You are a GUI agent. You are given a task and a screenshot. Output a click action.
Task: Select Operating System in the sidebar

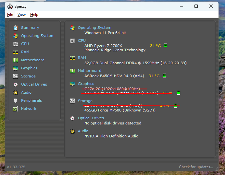(x=38, y=36)
